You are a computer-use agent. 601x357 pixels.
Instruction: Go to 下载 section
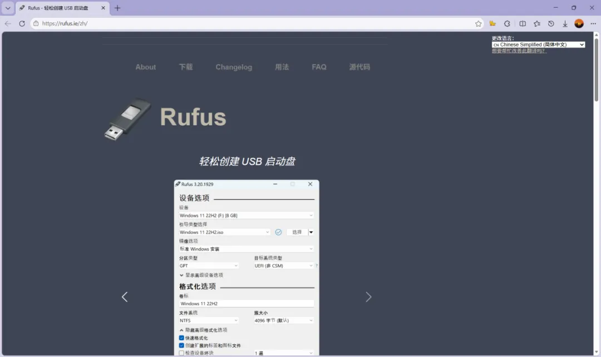click(186, 67)
